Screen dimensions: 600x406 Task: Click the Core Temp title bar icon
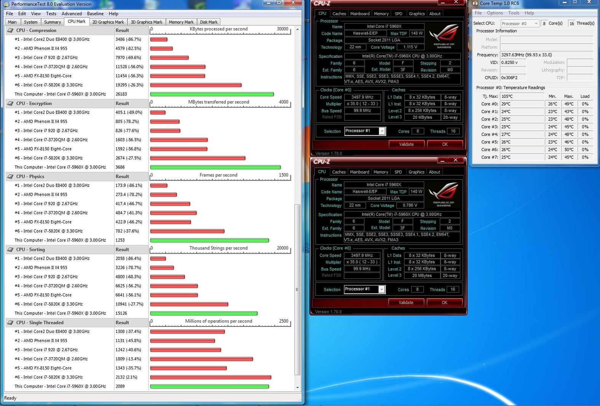476,3
